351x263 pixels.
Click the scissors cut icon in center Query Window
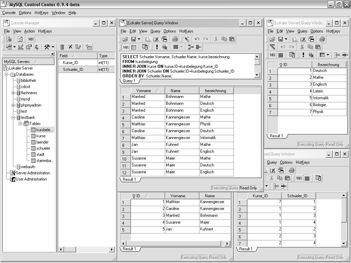point(216,39)
